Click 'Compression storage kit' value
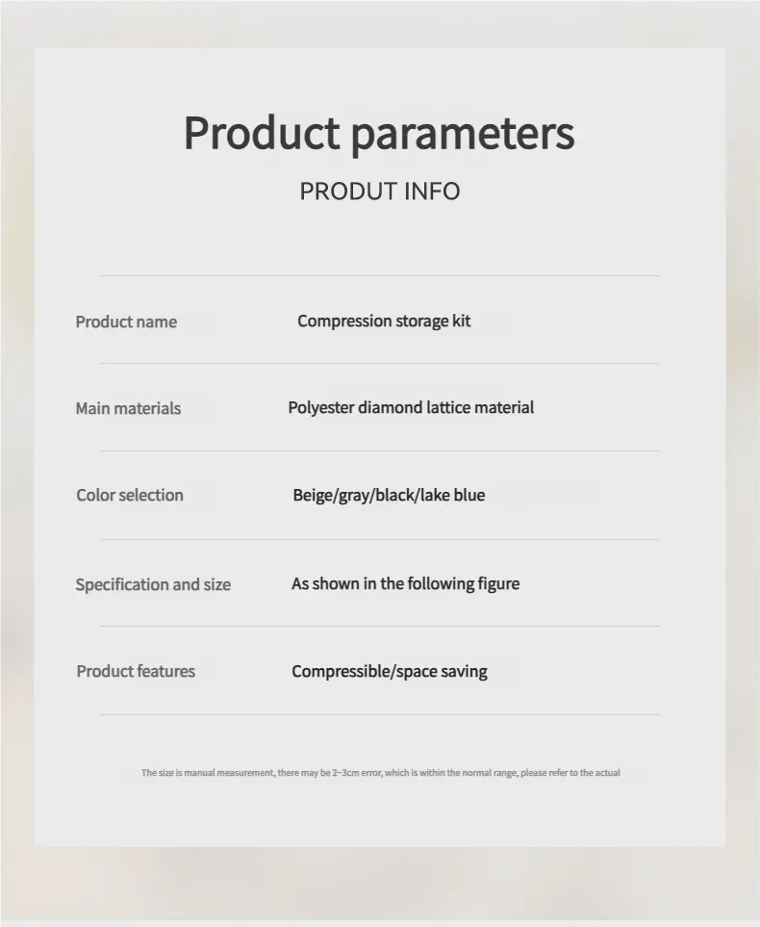The image size is (760, 927). pyautogui.click(x=384, y=321)
